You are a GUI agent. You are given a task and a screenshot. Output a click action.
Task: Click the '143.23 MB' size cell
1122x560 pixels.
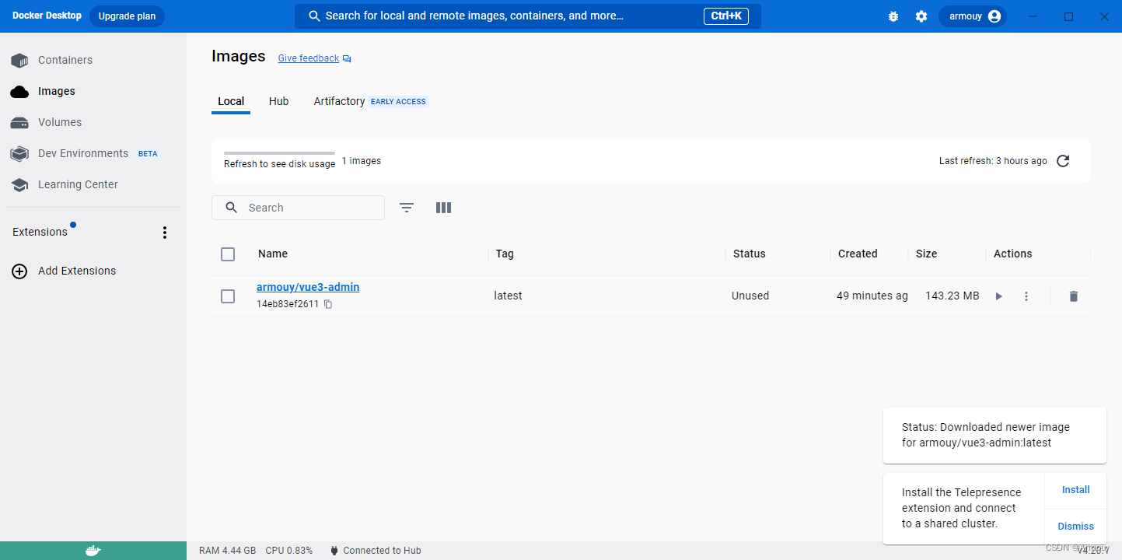pos(952,296)
